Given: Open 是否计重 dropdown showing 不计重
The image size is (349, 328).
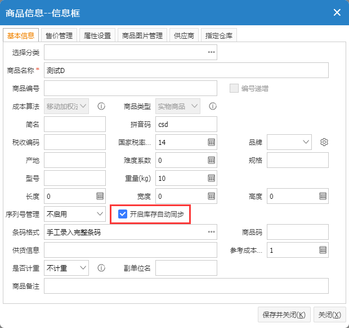Looking at the screenshot, I should tap(66, 268).
